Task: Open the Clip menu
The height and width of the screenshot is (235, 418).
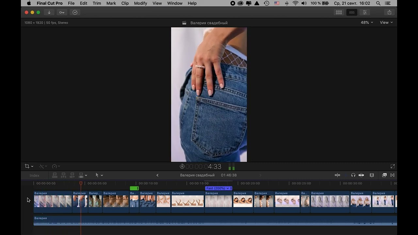Action: (125, 3)
